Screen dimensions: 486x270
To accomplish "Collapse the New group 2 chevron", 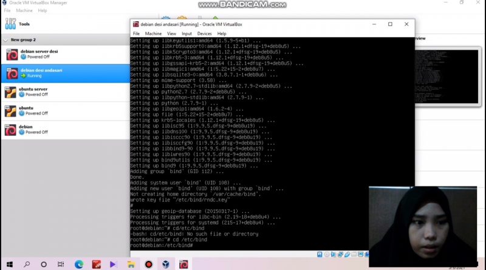I will [x=5, y=40].
